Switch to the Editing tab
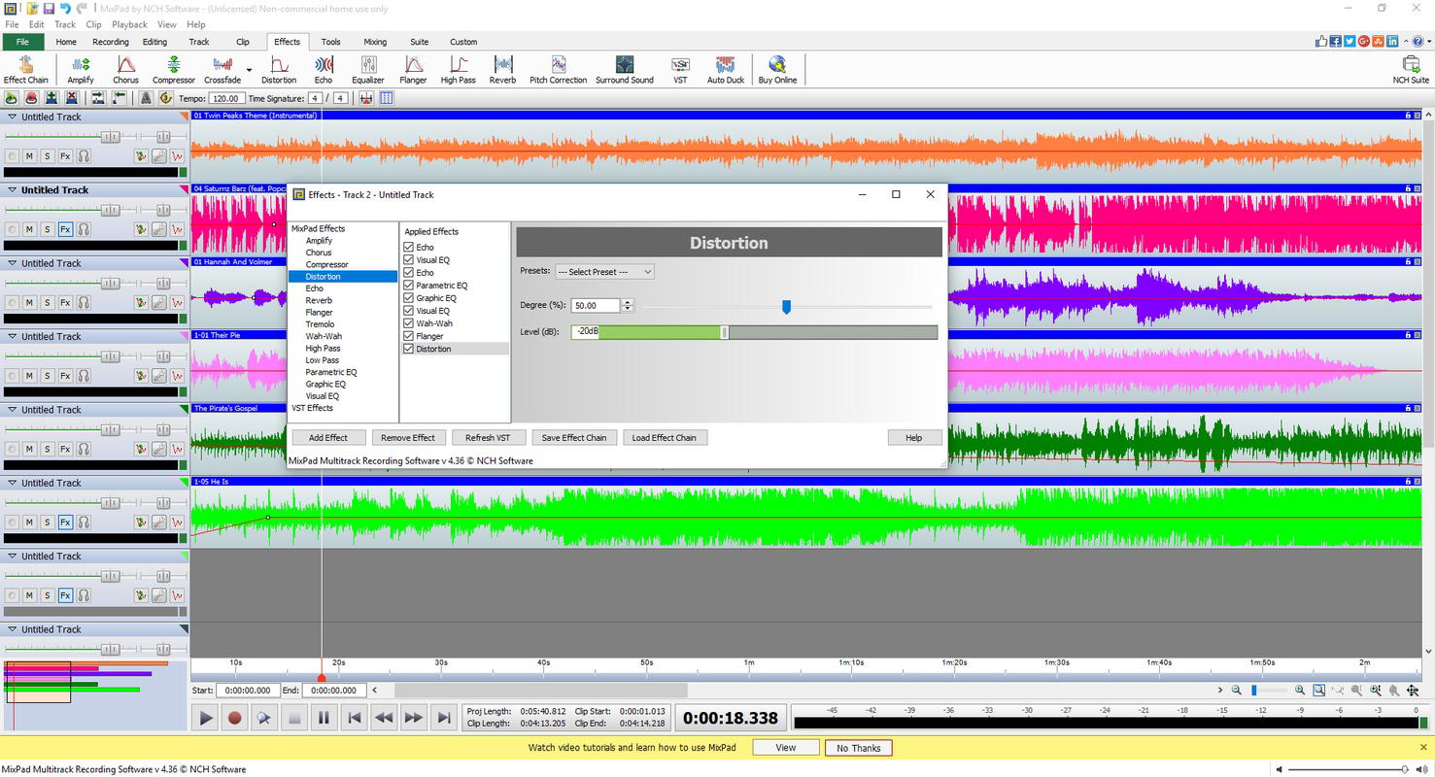This screenshot has width=1435, height=777. point(154,42)
